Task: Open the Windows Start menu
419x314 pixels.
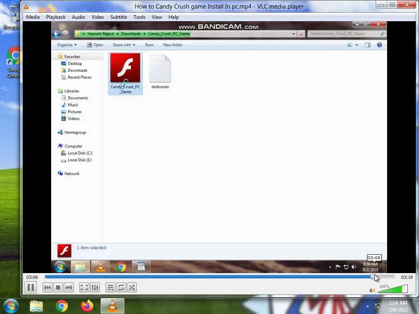Action: tap(11, 306)
